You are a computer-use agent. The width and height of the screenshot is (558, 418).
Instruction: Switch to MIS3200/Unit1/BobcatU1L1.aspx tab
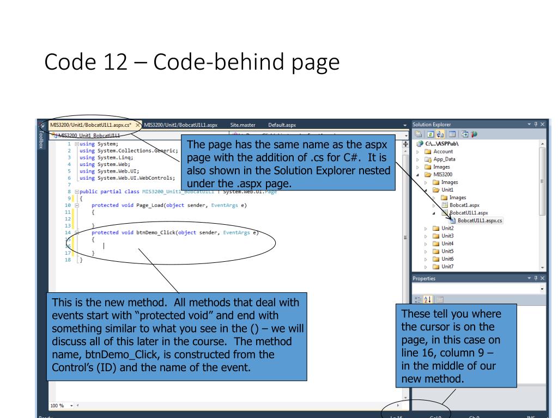(x=180, y=125)
